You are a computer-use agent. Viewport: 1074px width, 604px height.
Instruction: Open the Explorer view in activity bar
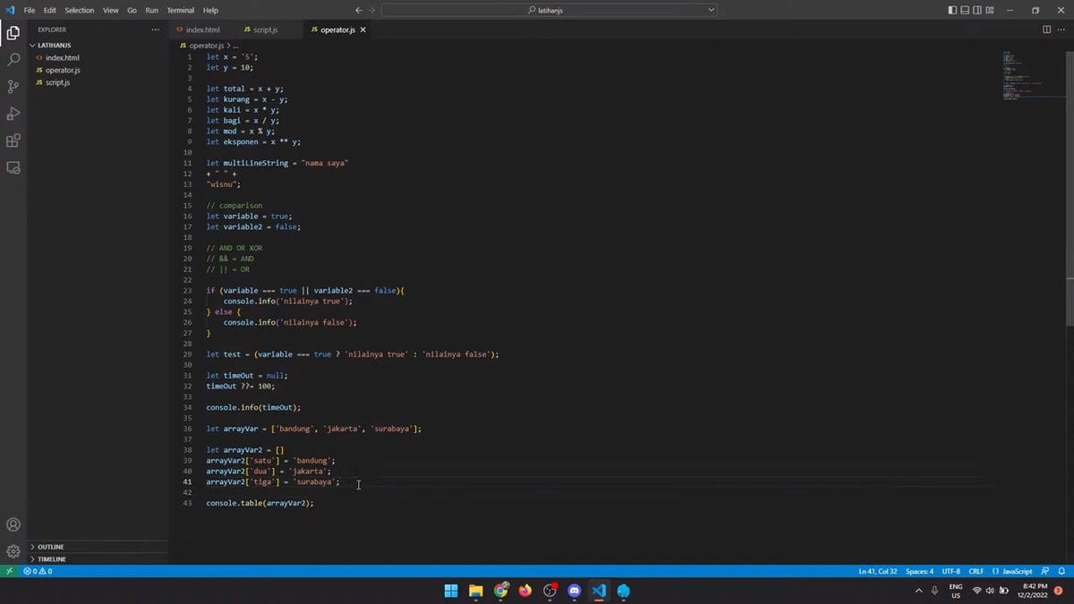click(13, 33)
